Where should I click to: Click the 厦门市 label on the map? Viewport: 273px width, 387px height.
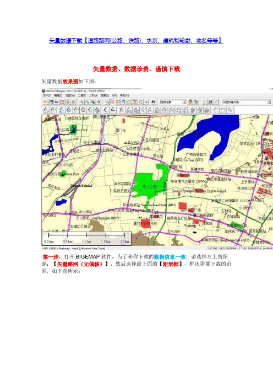click(x=121, y=130)
